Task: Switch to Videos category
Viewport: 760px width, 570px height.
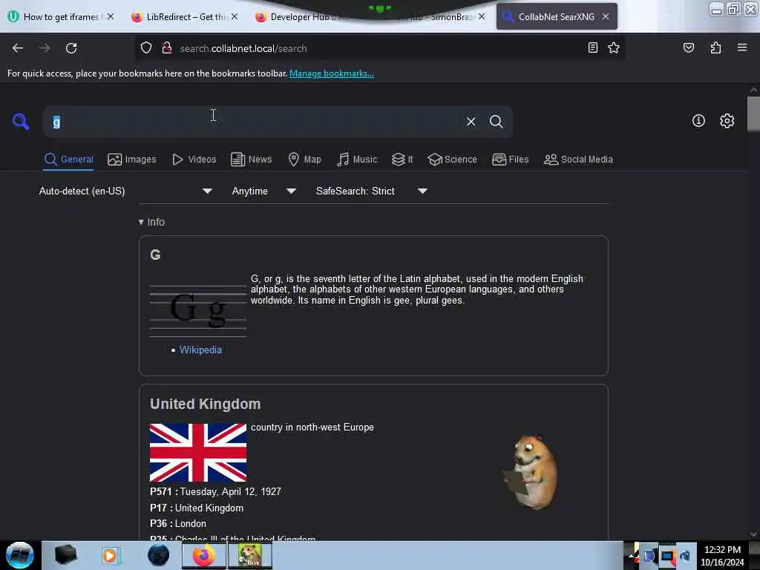Action: click(194, 160)
